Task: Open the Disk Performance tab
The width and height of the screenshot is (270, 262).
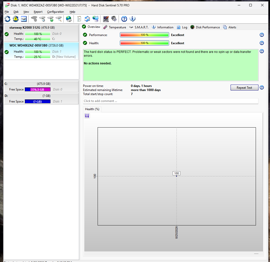Action: point(205,27)
